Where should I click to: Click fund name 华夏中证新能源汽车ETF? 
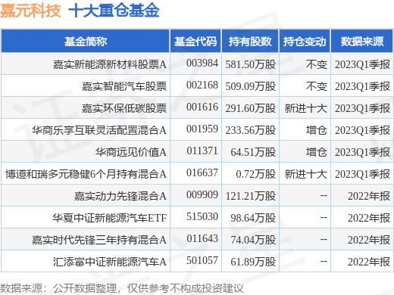click(x=110, y=218)
